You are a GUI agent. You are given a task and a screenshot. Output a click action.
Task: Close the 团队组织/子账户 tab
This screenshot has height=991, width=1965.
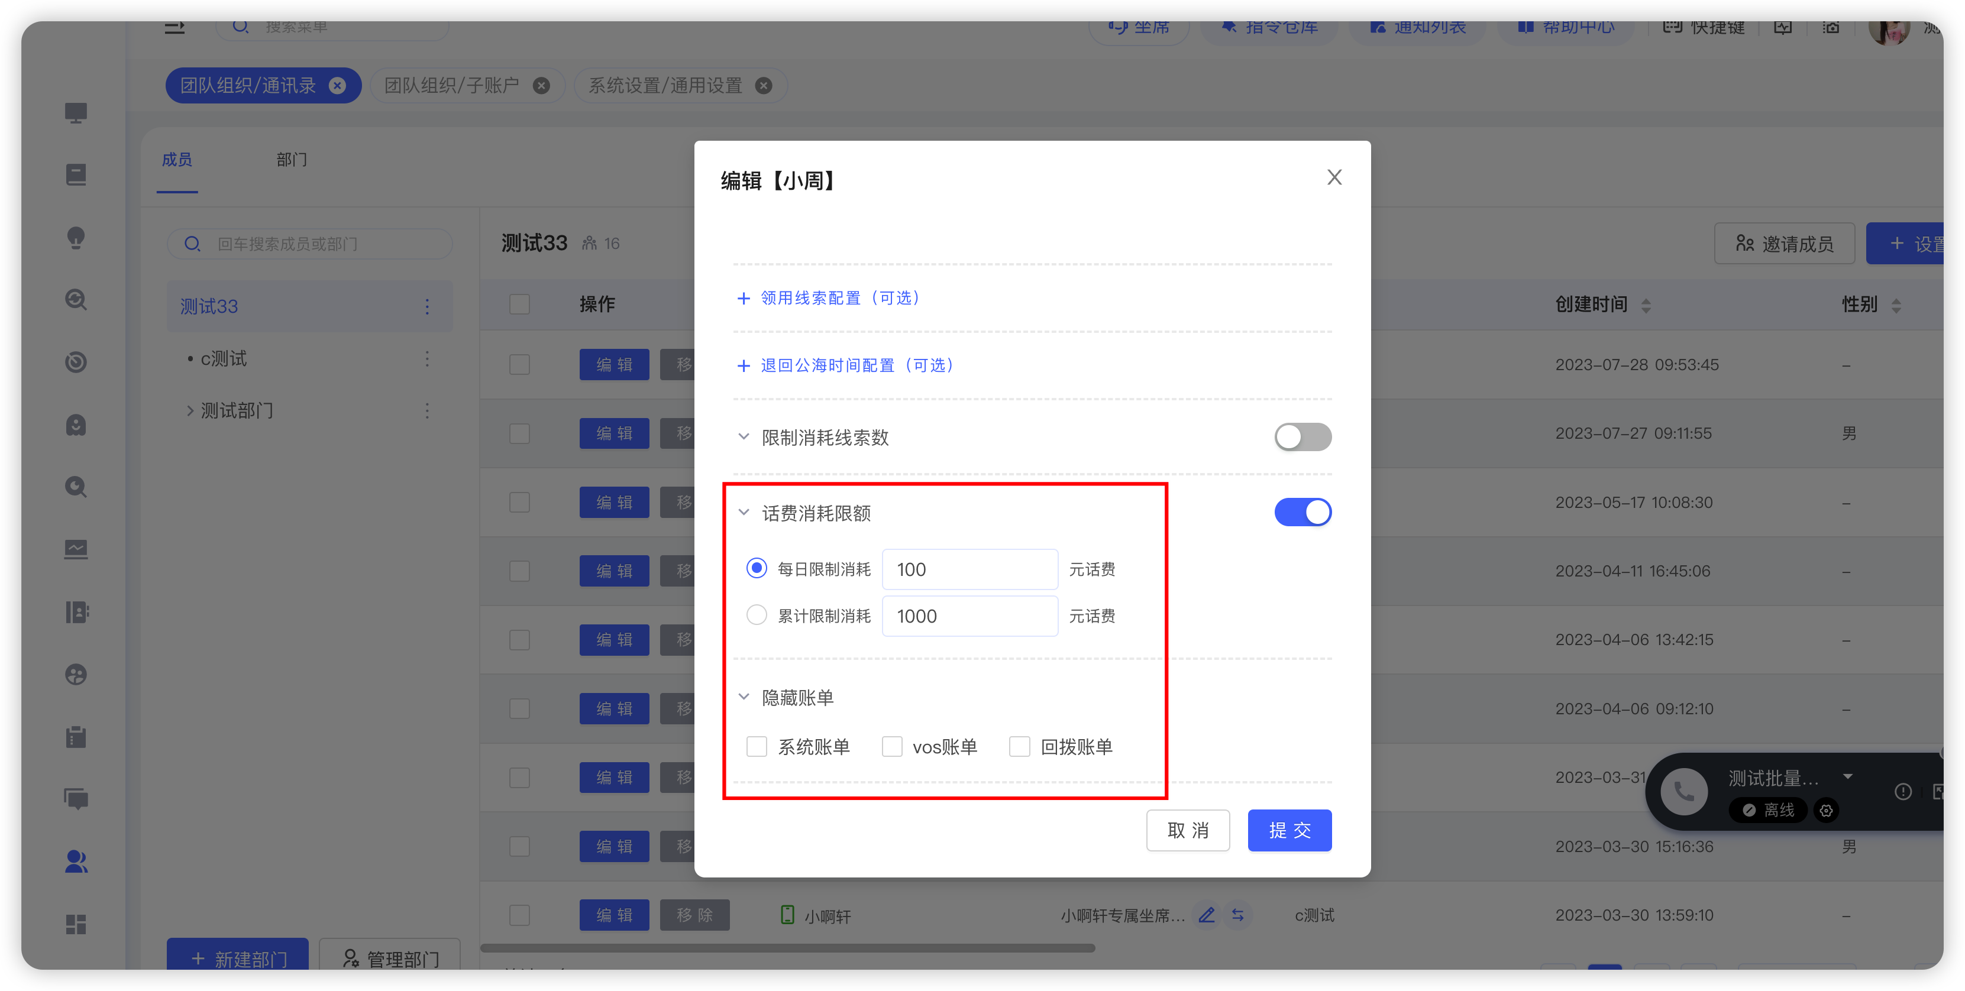(542, 85)
